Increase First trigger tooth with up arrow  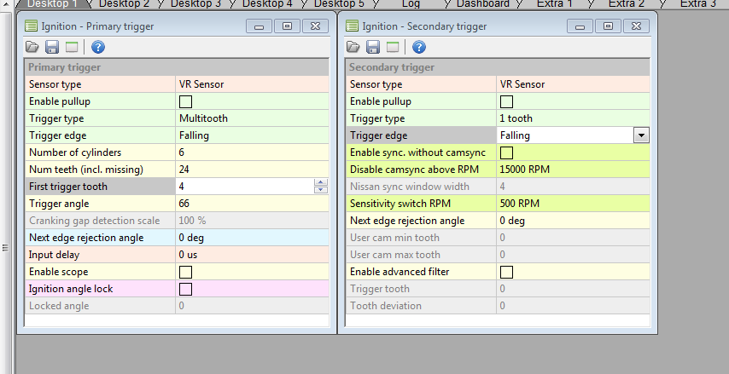321,183
